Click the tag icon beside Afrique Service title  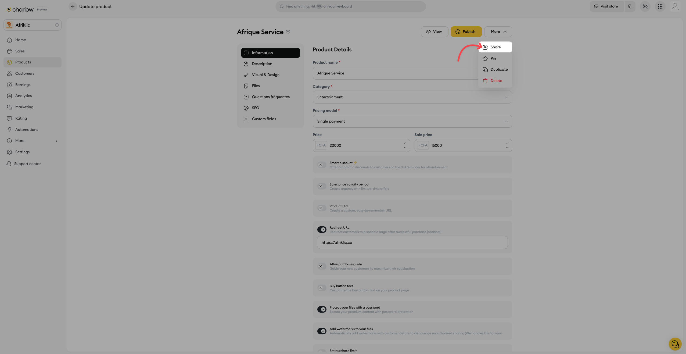(288, 32)
